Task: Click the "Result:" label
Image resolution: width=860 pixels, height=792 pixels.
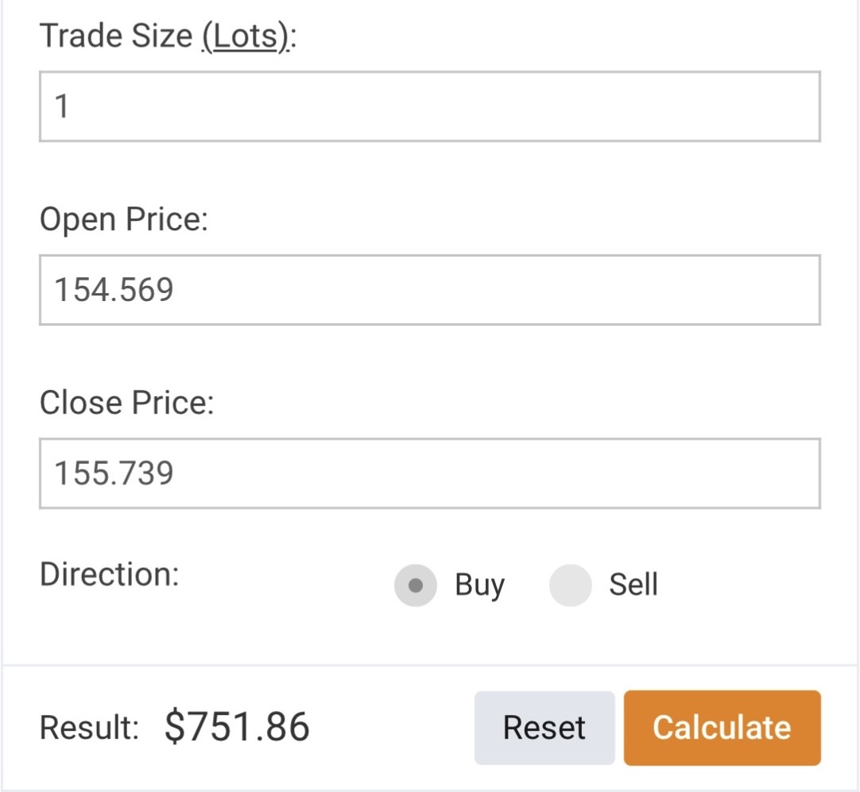Action: click(90, 728)
